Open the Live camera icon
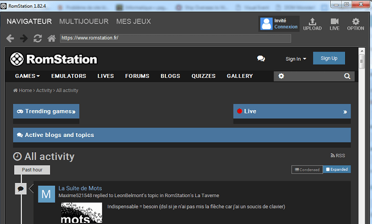The height and width of the screenshot is (224, 372). (x=334, y=24)
